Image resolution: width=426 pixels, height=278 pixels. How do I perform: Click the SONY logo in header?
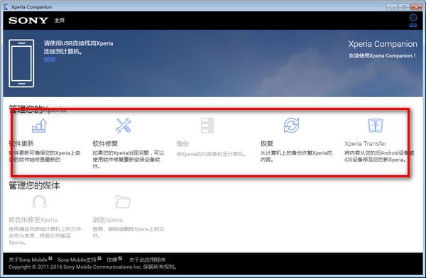point(28,21)
